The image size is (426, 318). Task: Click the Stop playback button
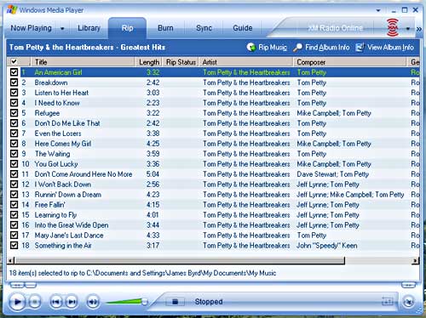(x=35, y=302)
